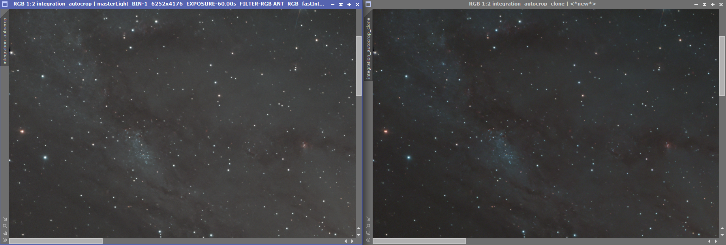
Task: Maximize integration_autocrop_clone window with the plus button
Action: coord(713,5)
